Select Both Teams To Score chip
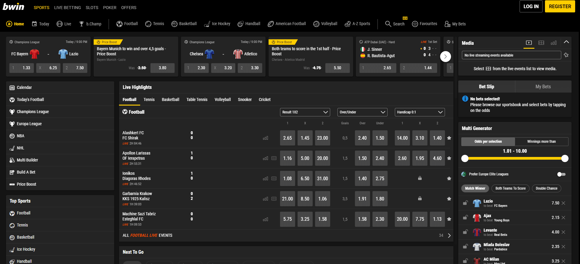Screen dimensions: 580x264 [511, 188]
